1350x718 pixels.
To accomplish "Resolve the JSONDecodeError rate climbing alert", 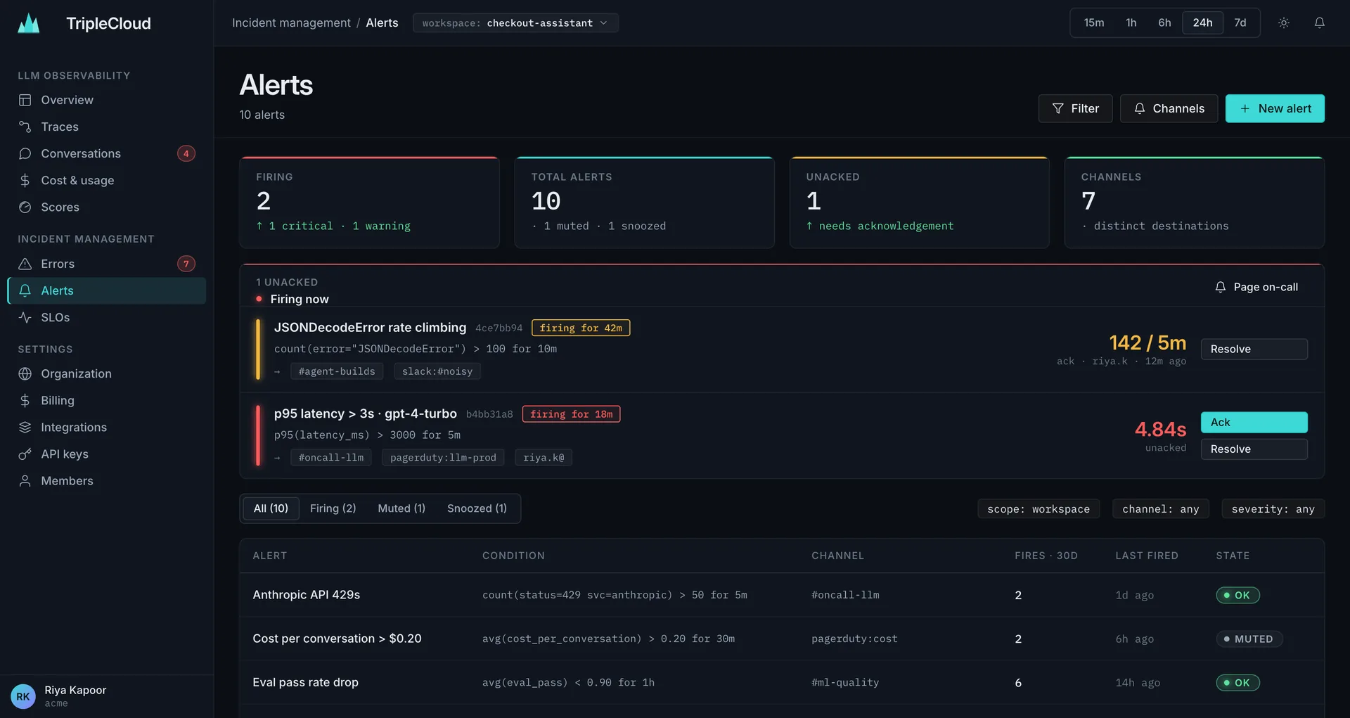I will (1254, 349).
